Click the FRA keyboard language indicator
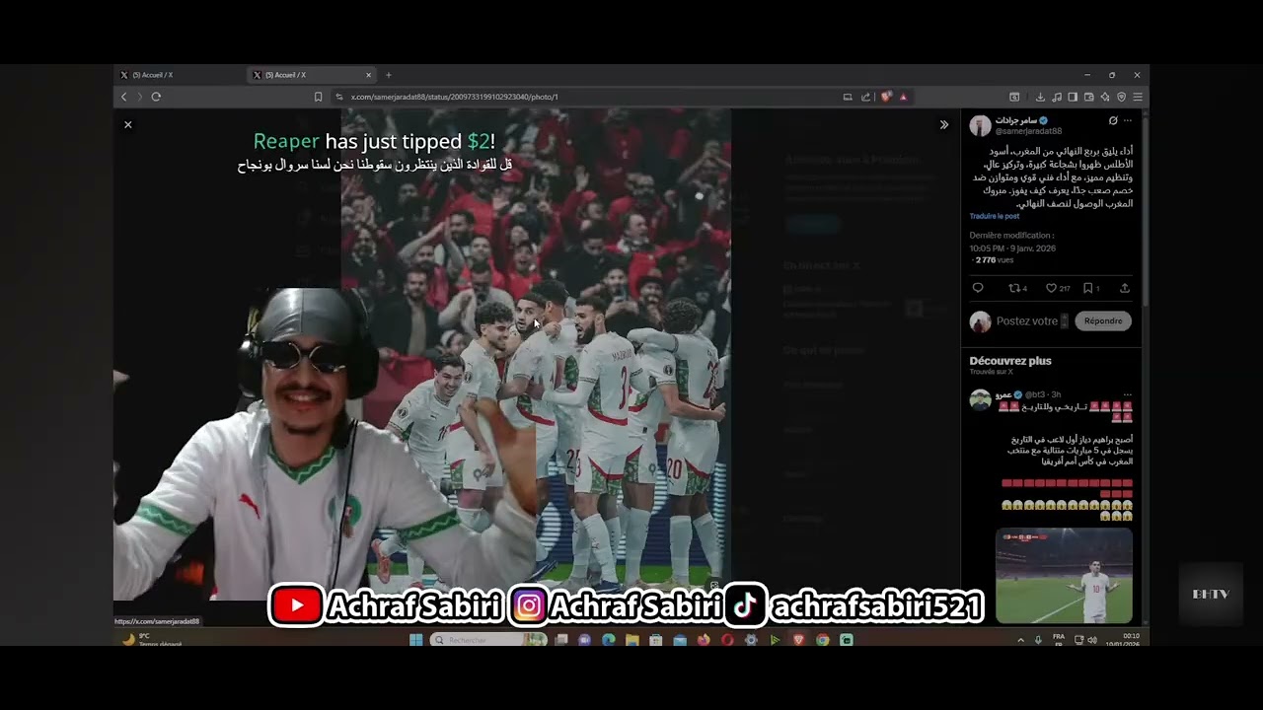 [x=1059, y=639]
